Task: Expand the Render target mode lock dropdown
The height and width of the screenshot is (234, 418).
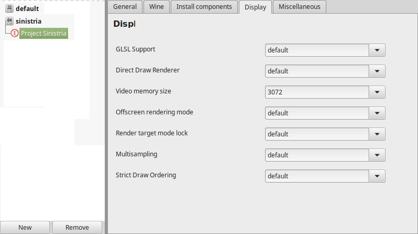Action: pyautogui.click(x=325, y=134)
